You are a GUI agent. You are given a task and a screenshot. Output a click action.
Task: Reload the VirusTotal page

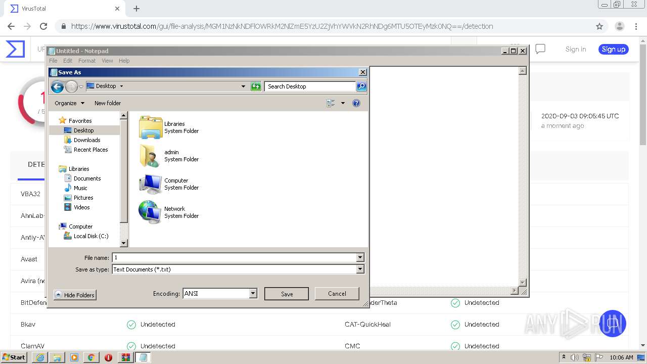[43, 26]
